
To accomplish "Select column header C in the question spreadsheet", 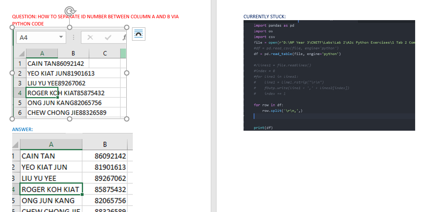I will click(x=105, y=54).
